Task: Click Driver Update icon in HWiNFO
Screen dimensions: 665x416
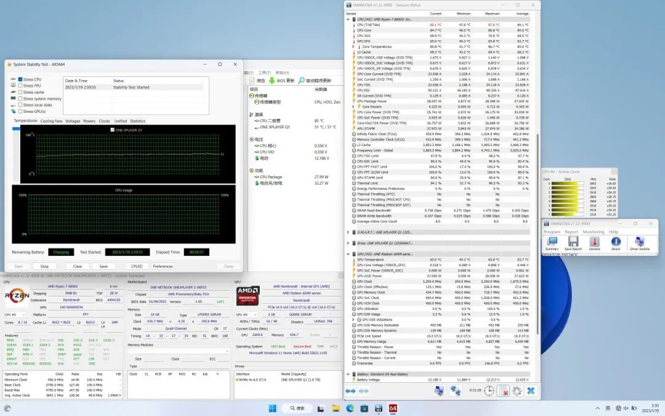Action: (639, 242)
